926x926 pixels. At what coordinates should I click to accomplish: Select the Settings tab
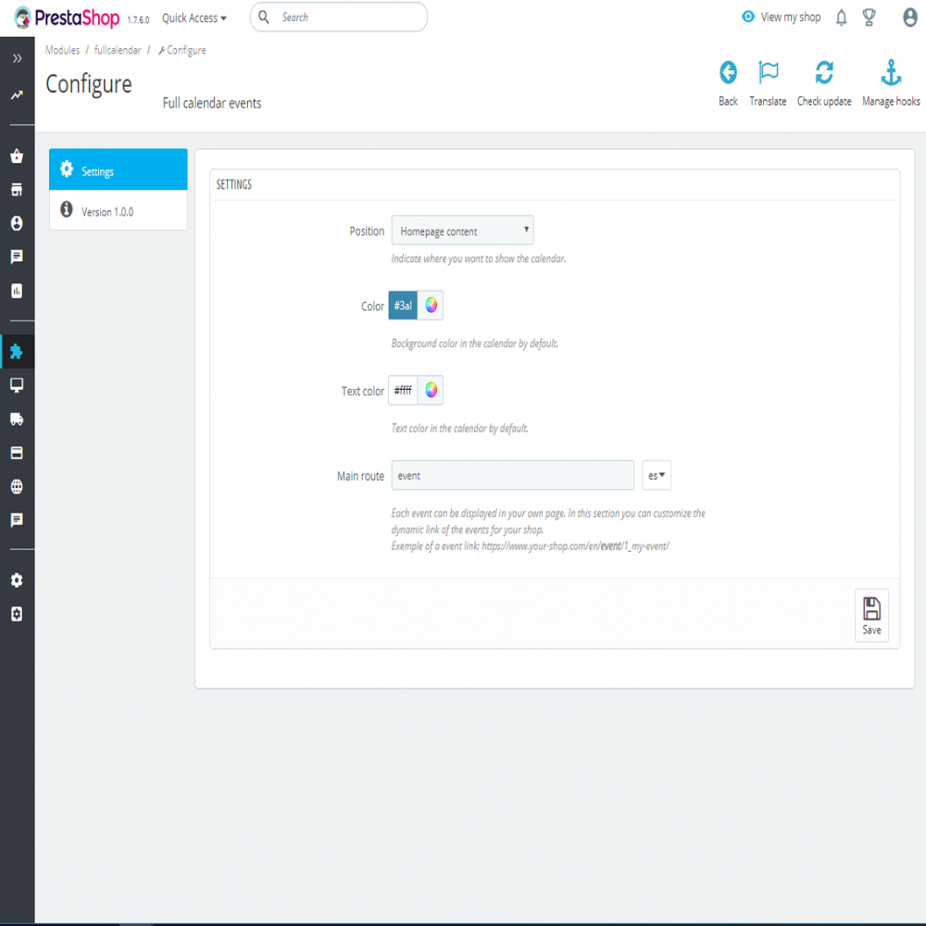tap(119, 170)
